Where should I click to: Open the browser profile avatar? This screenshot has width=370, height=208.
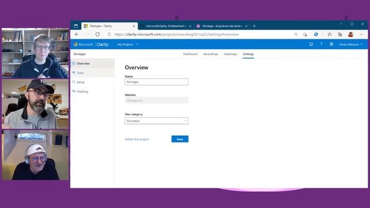click(351, 35)
